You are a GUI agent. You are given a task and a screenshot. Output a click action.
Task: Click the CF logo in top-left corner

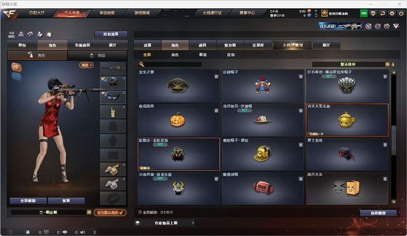tap(9, 14)
